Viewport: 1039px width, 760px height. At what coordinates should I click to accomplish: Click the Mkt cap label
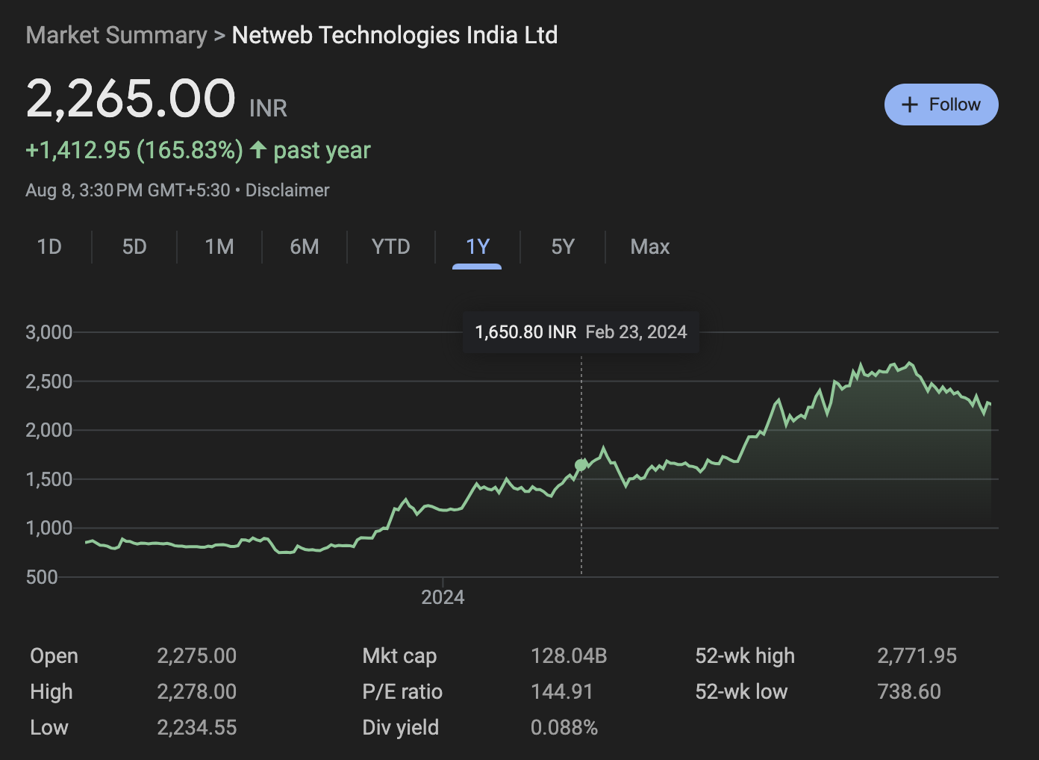click(399, 655)
